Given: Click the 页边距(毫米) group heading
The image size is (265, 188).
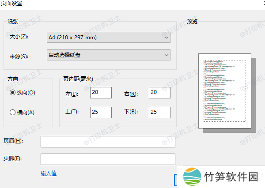Looking at the screenshot, I should [x=78, y=79].
